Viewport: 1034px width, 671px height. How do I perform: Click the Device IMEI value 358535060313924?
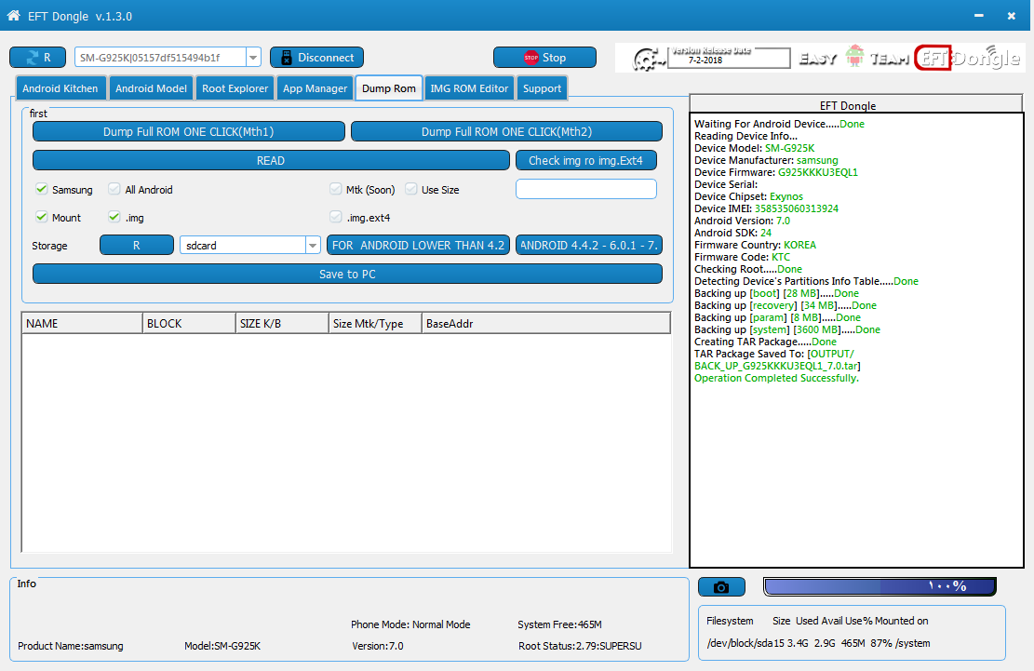coord(797,208)
